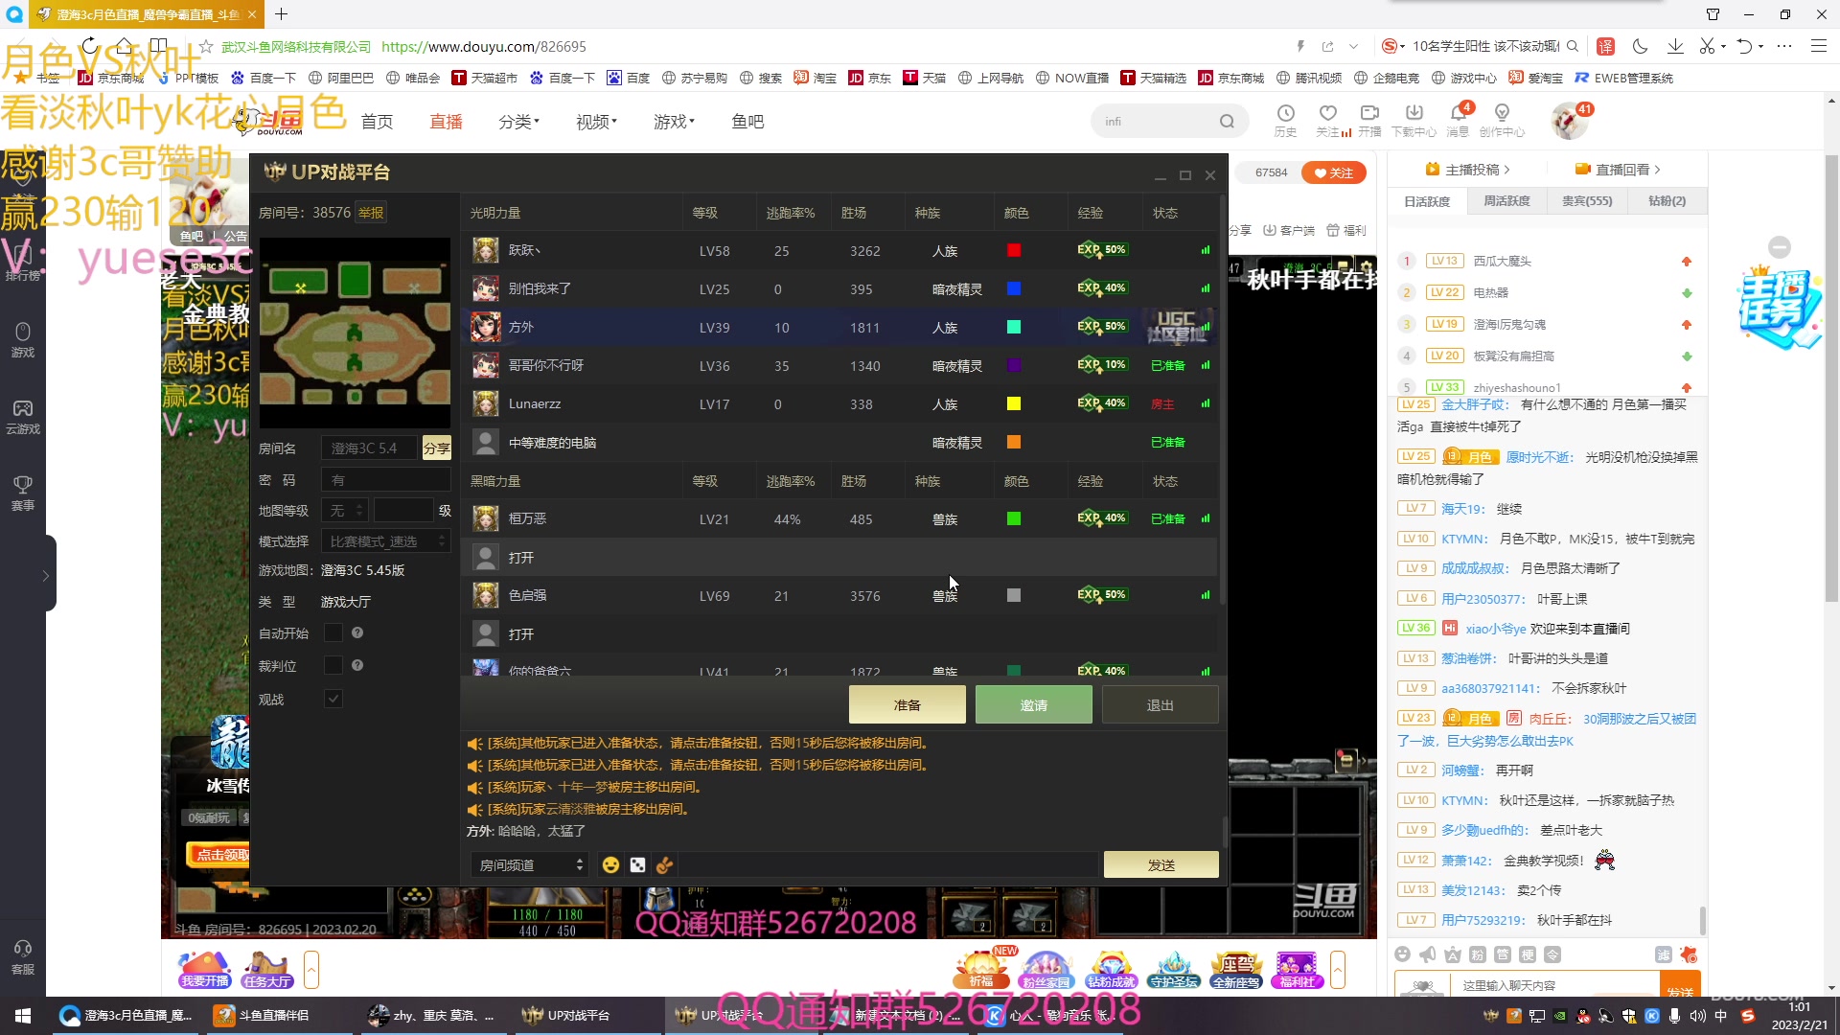Image resolution: width=1840 pixels, height=1035 pixels.
Task: Click 举报 report link beside room number
Action: click(x=371, y=213)
